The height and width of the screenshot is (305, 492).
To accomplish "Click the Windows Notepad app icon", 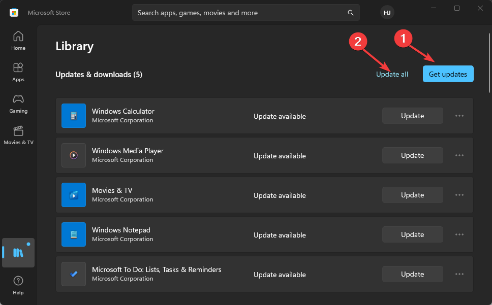I will pyautogui.click(x=74, y=234).
